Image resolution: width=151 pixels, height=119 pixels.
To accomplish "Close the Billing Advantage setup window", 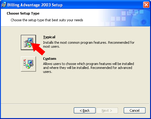I will point(146,5).
